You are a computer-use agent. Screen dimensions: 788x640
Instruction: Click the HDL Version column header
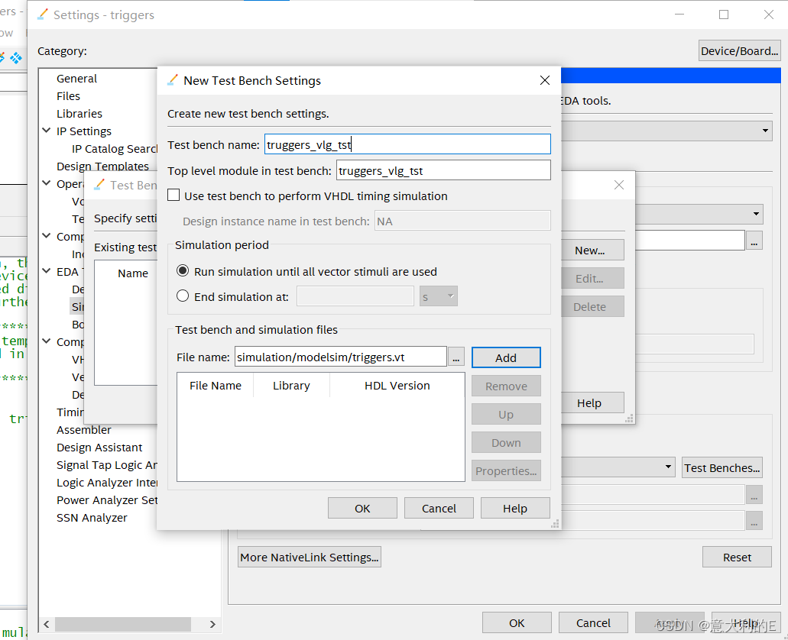point(397,386)
